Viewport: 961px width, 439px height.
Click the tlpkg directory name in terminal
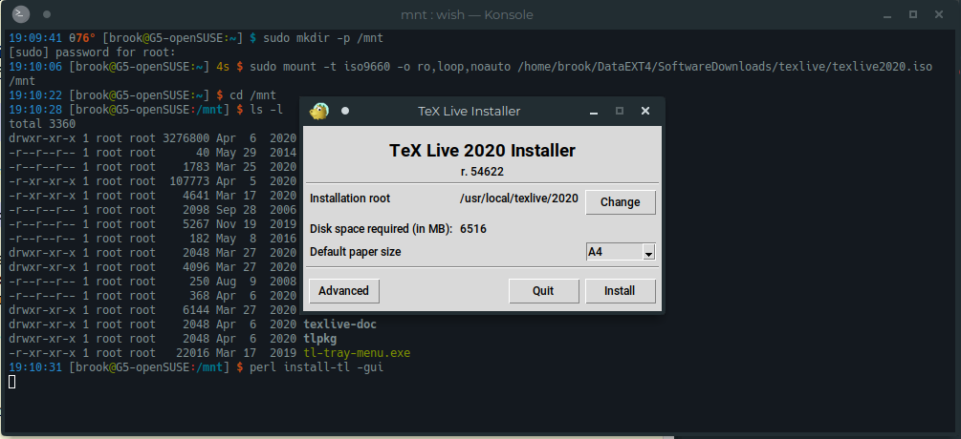click(320, 339)
